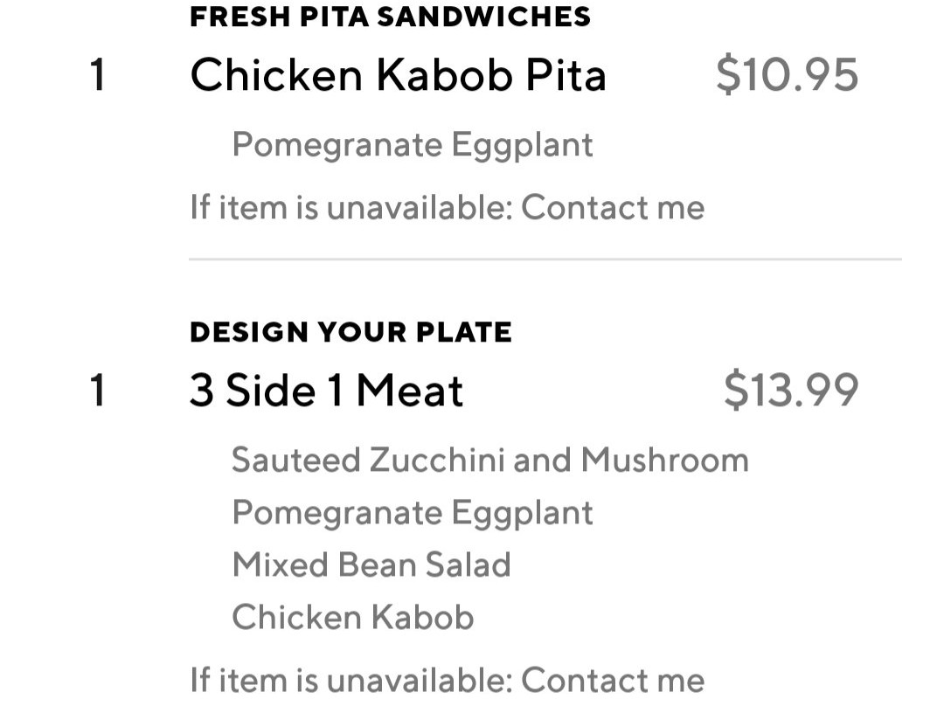944x706 pixels.
Task: Tap quantity 1 beside Chicken Kabob Pita
Action: (x=97, y=75)
